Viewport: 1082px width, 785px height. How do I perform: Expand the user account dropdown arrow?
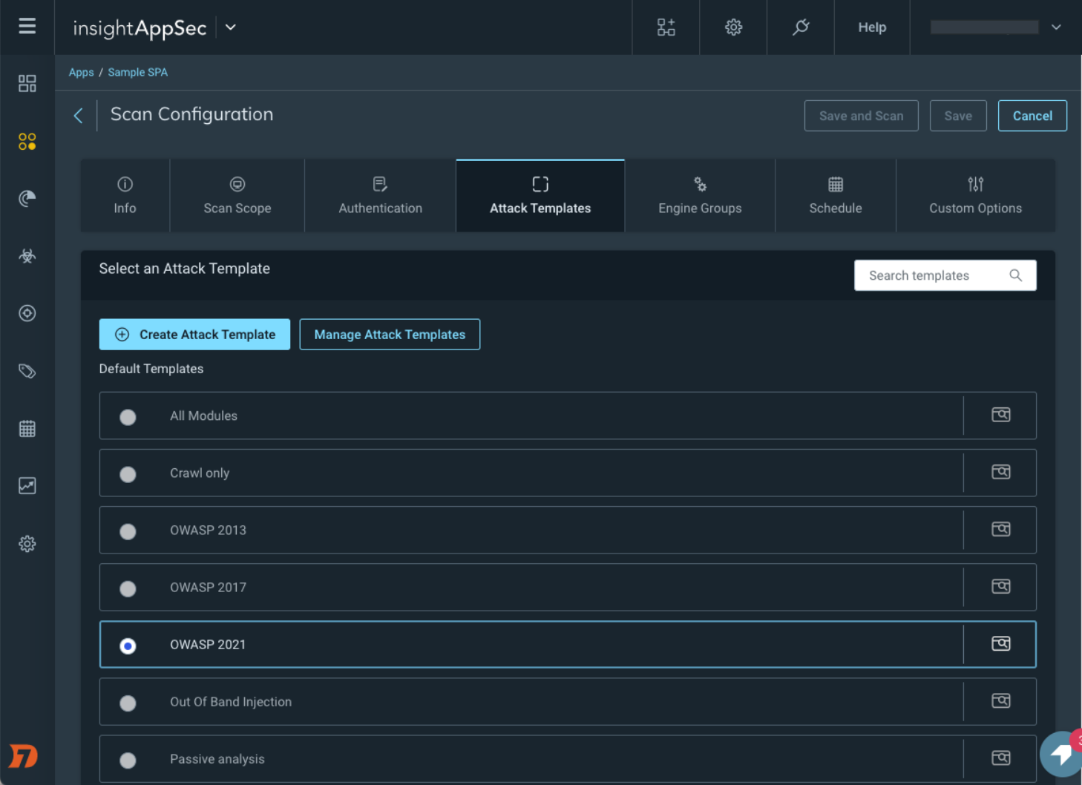coord(1056,27)
